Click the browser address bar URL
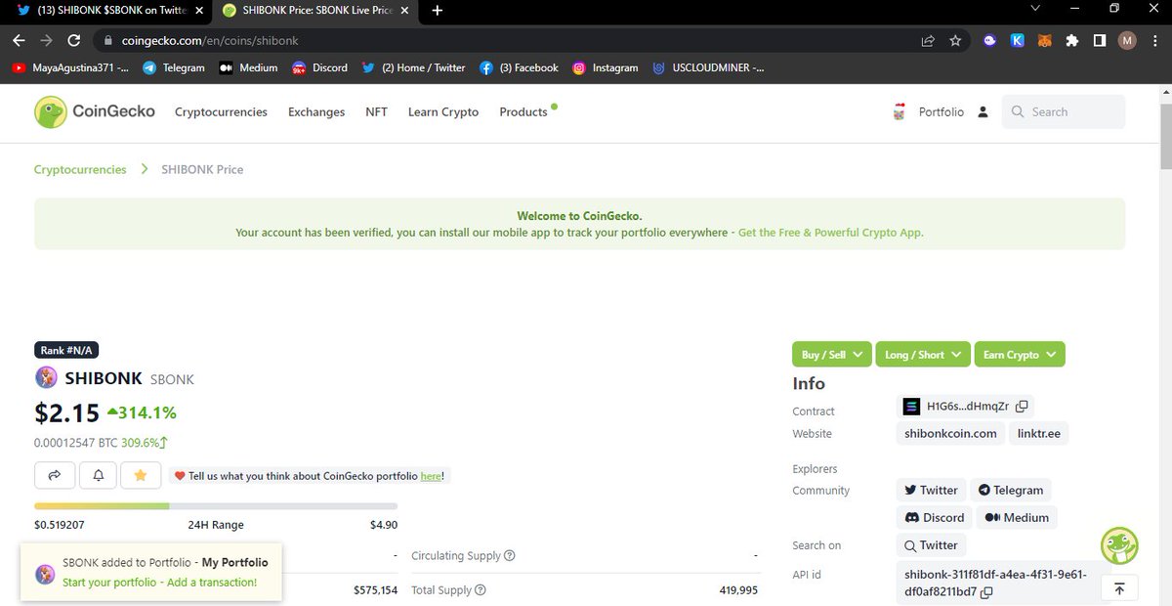The height and width of the screenshot is (606, 1172). (210, 41)
